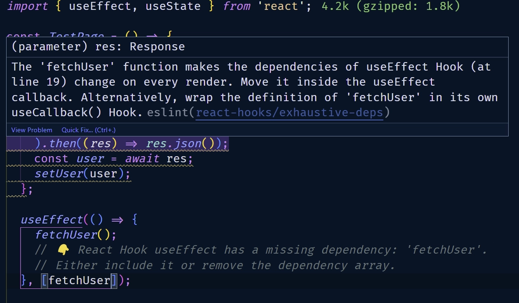519x303 pixels.
Task: Click the useEffect hook call below the function
Action: click(52, 220)
